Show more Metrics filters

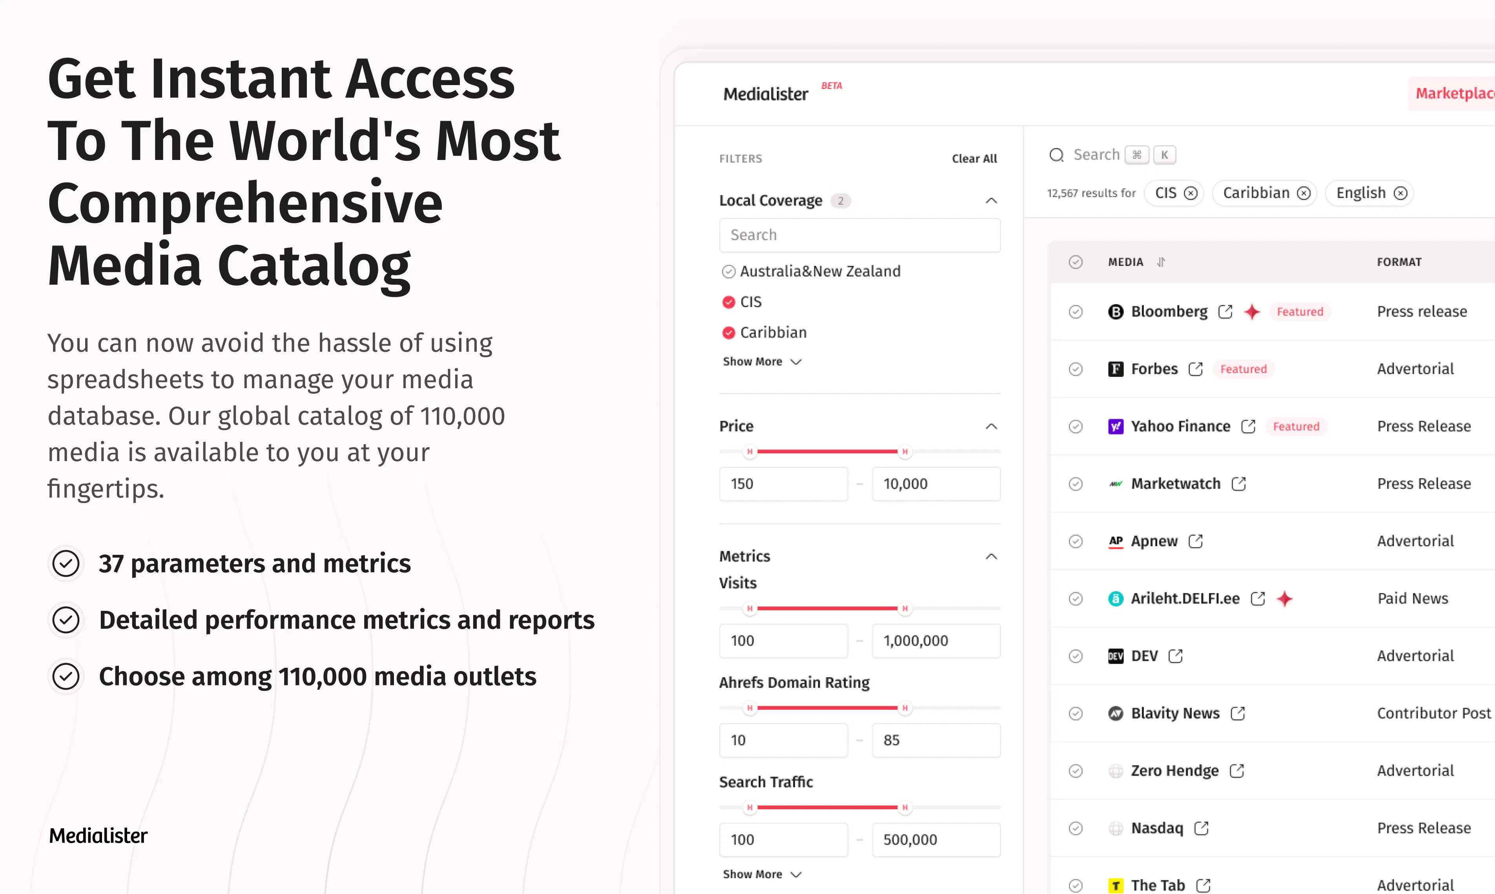762,874
